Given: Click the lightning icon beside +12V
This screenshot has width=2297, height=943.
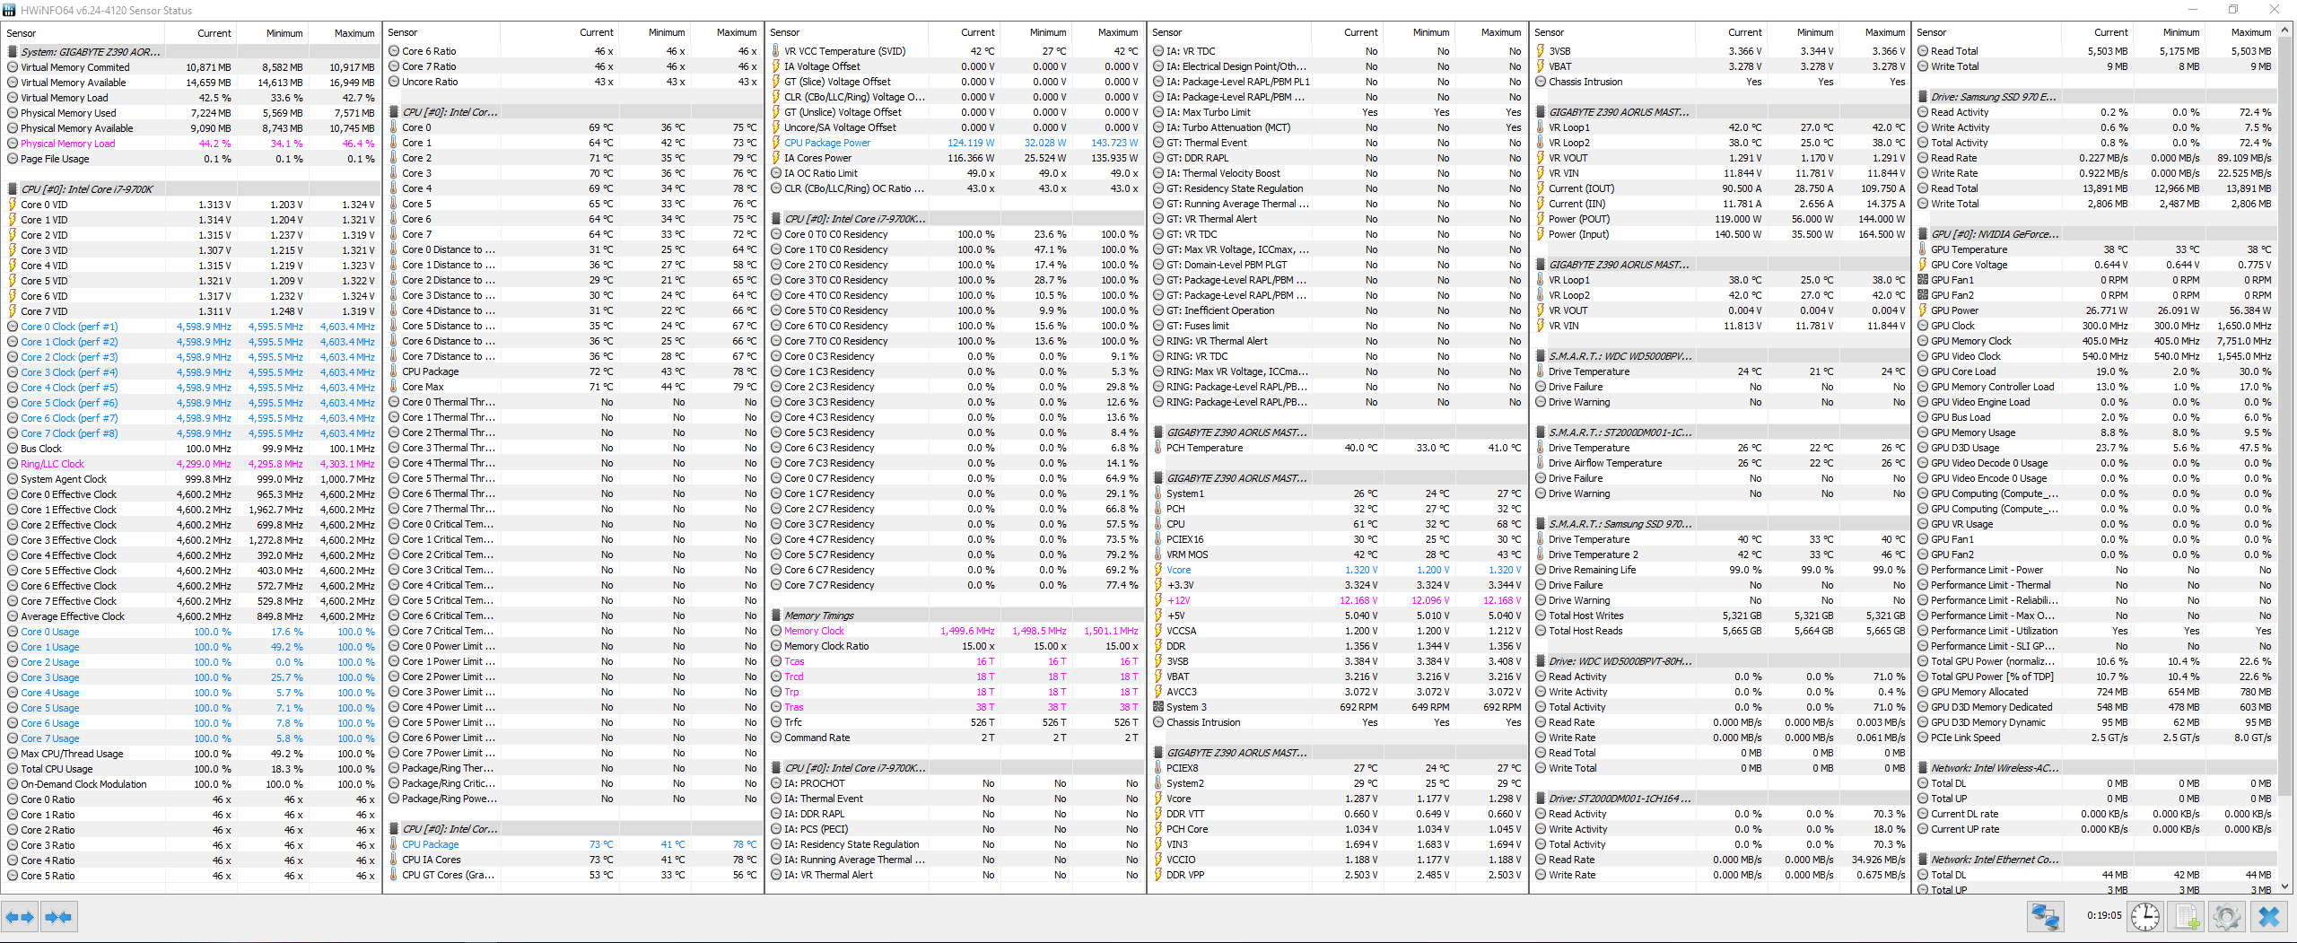Looking at the screenshot, I should pyautogui.click(x=1158, y=600).
